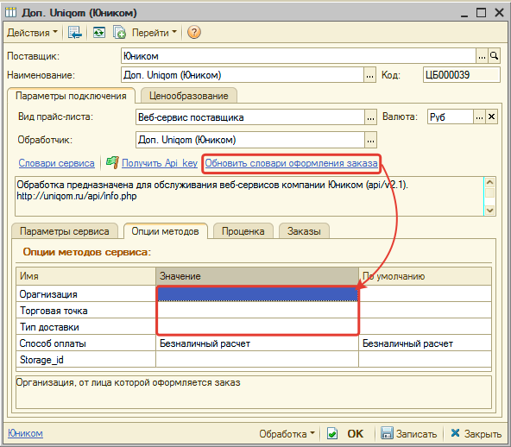511x447 pixels.
Task: Expand the Перейти dropdown menu
Action: pos(155,33)
